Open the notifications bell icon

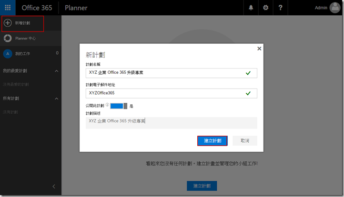251,8
